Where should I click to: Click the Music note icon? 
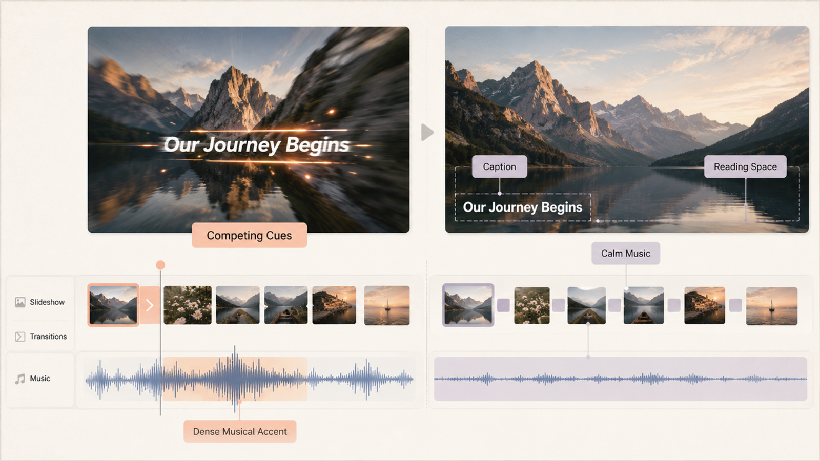[x=20, y=379]
